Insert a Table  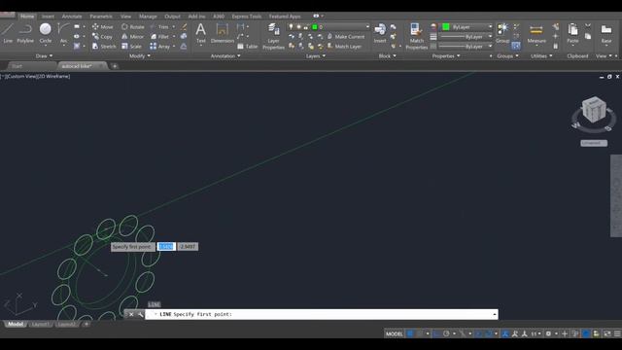pos(247,47)
